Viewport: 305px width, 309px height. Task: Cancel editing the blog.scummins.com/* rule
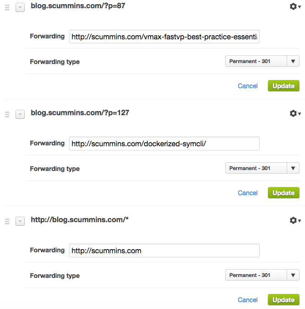pyautogui.click(x=248, y=300)
